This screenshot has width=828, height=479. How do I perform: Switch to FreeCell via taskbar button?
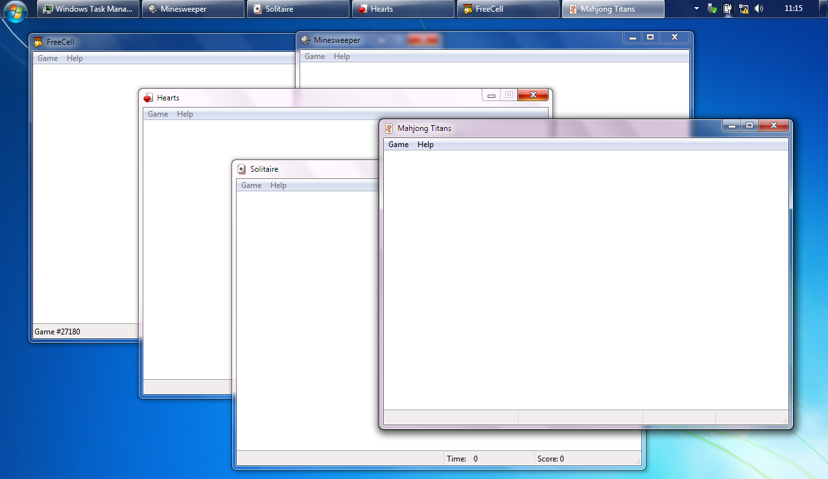click(x=508, y=9)
